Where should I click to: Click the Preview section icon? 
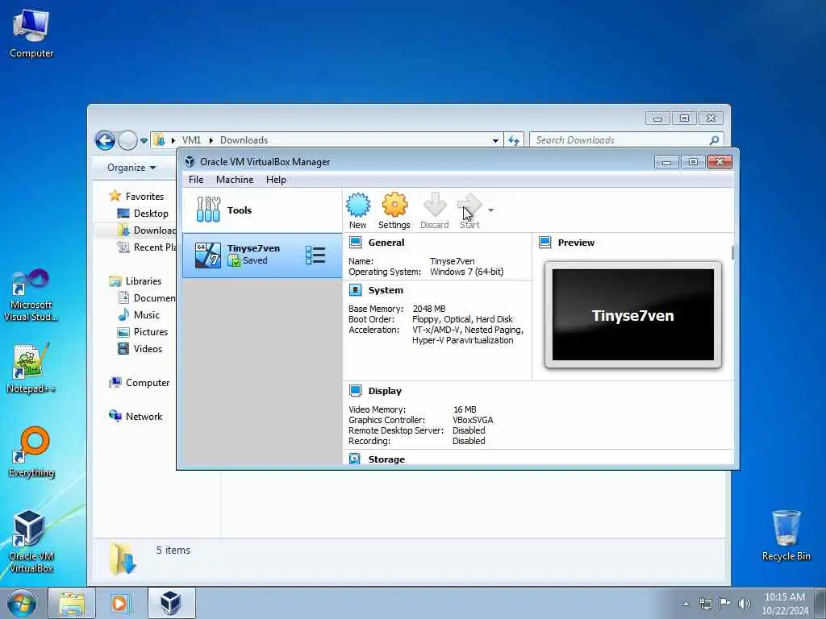point(545,243)
